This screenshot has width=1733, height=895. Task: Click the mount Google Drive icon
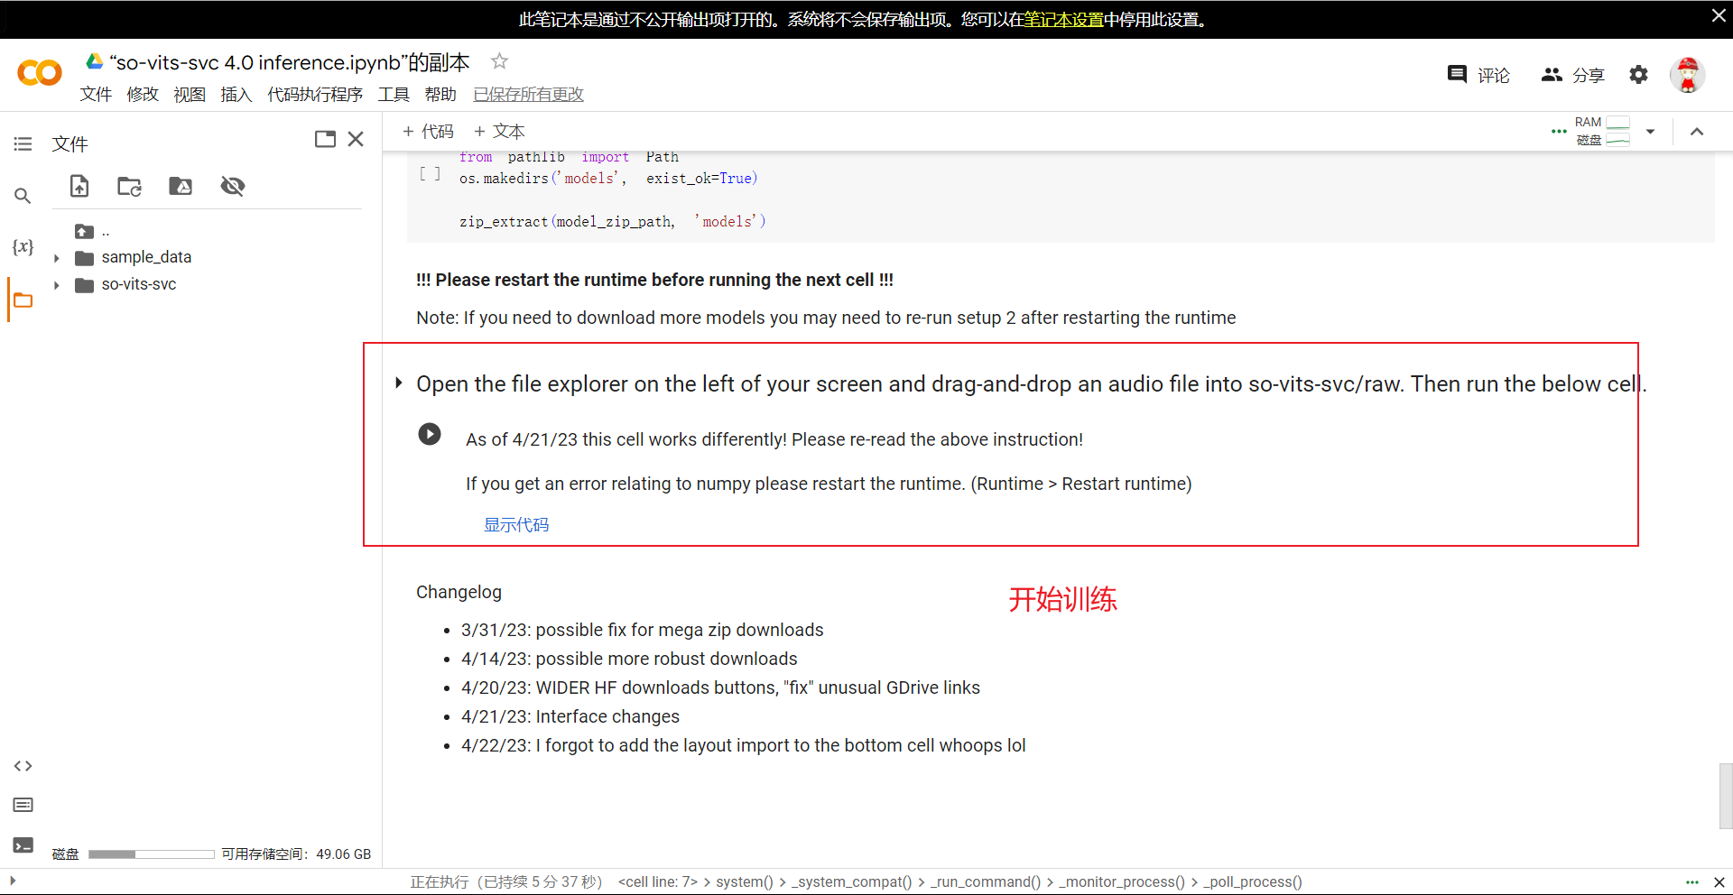point(181,186)
